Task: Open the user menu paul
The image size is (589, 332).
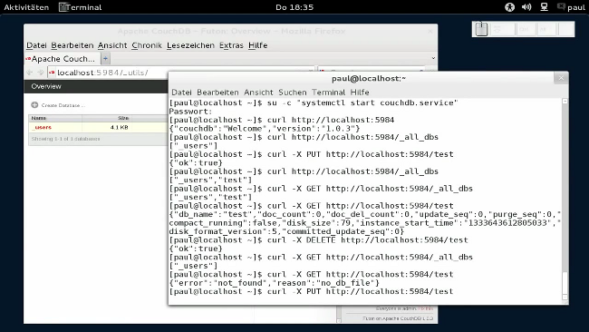Action: click(572, 7)
